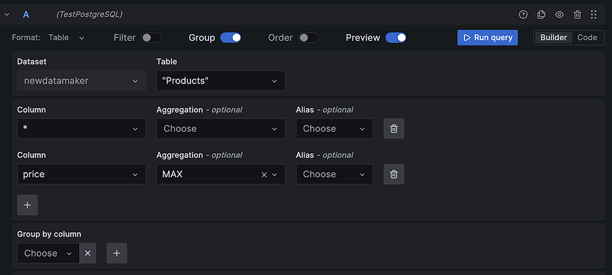Disable the Group toggle

[231, 38]
